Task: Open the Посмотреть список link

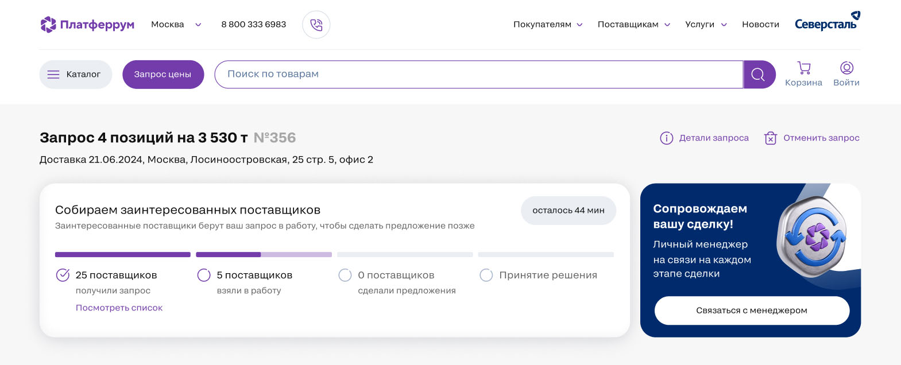Action: pyautogui.click(x=119, y=308)
